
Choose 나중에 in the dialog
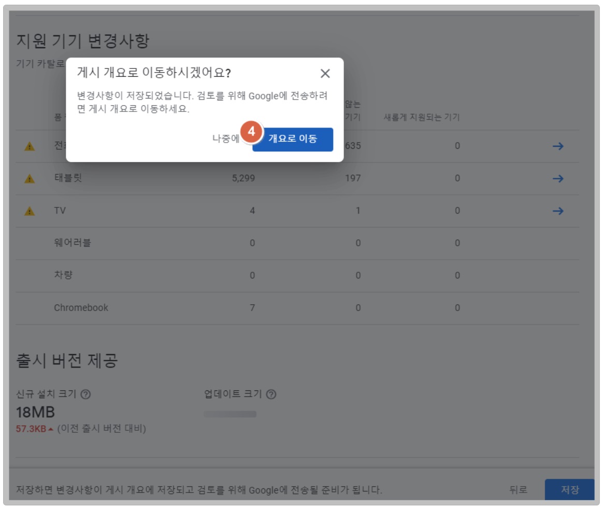(225, 138)
